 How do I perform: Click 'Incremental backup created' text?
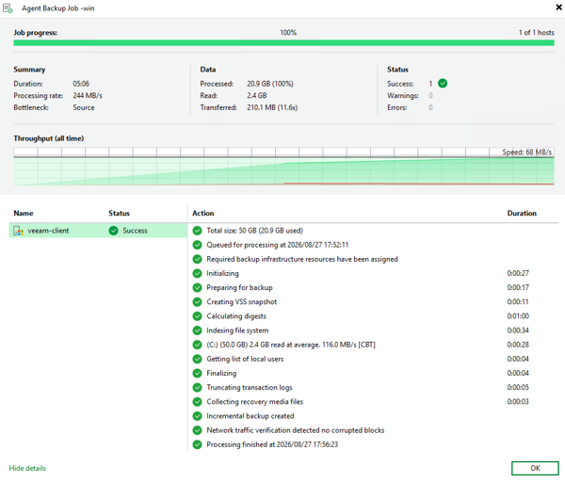pos(250,416)
